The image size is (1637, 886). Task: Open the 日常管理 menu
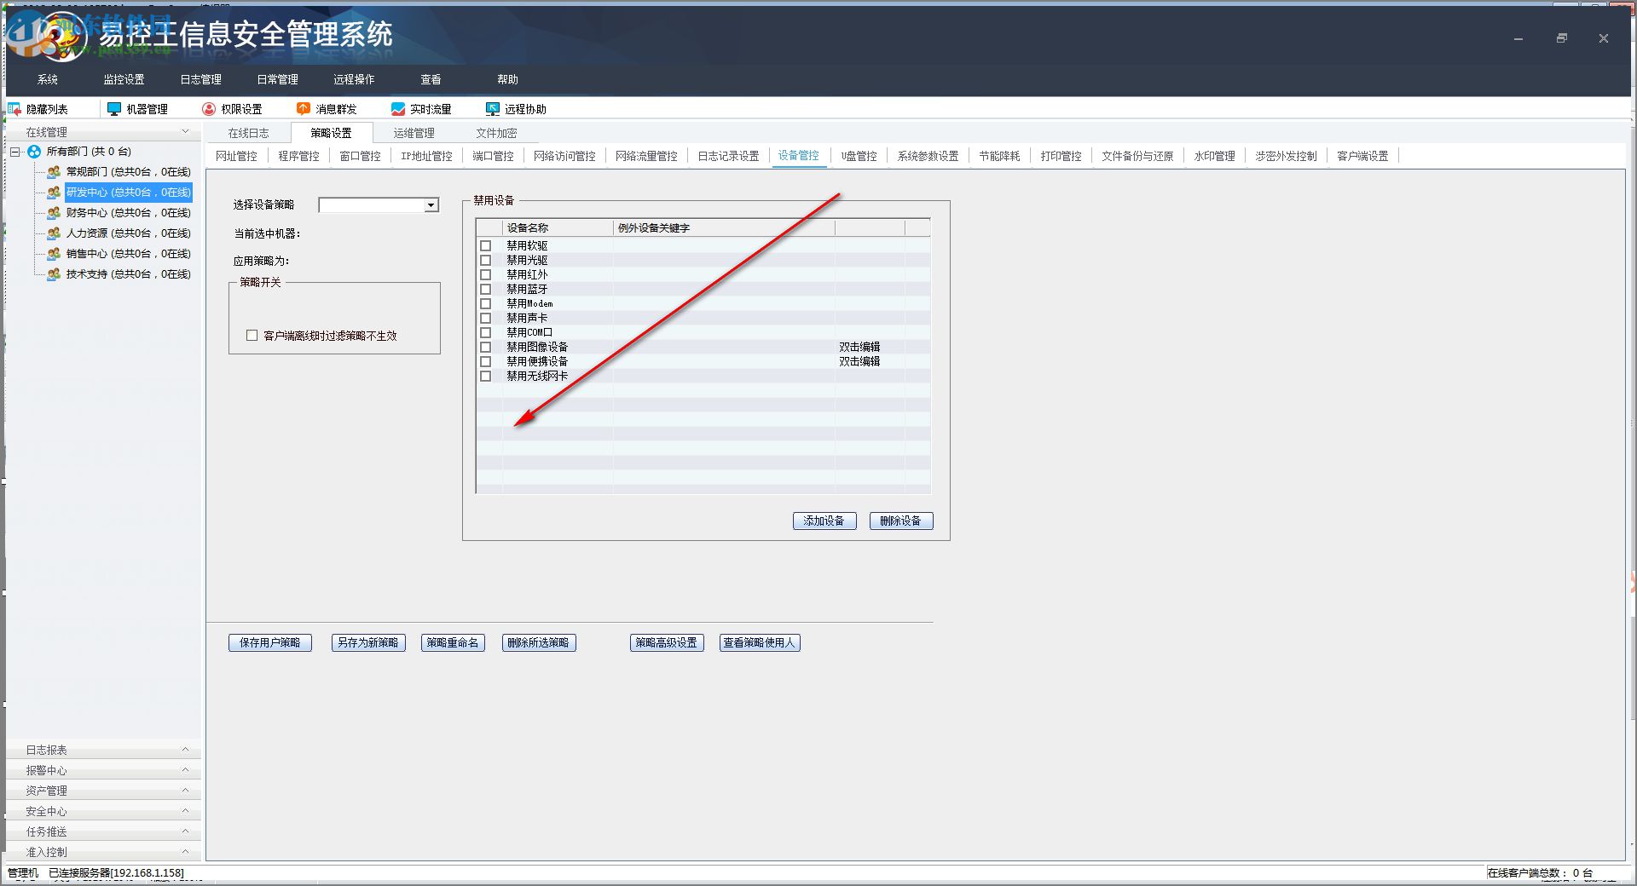pos(278,79)
